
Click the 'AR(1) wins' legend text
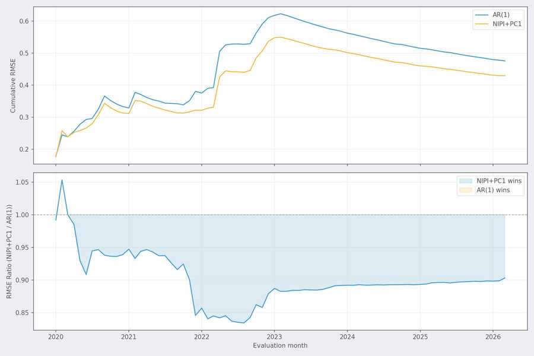coord(494,190)
